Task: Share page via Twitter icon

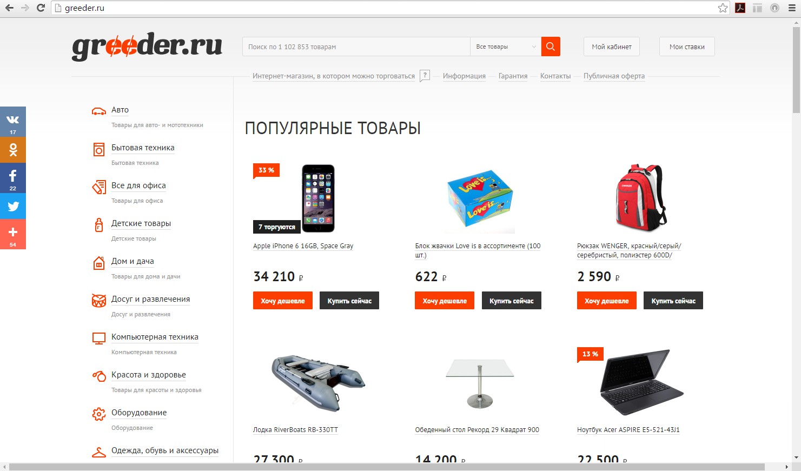Action: (x=13, y=206)
